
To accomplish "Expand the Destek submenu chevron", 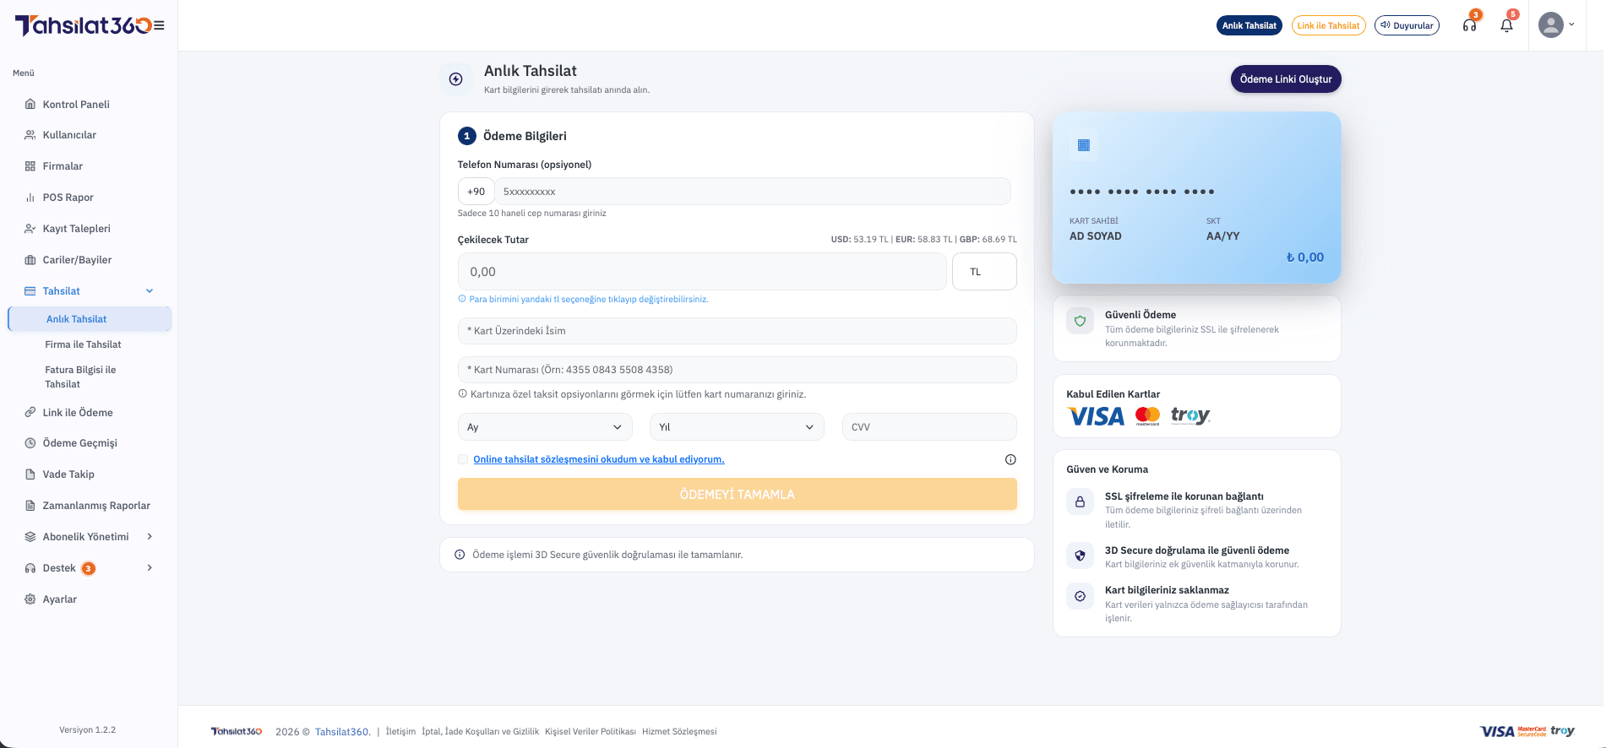I will pos(150,568).
